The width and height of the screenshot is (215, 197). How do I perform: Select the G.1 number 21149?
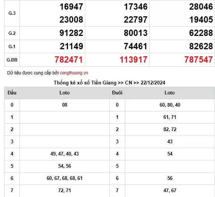tap(71, 46)
